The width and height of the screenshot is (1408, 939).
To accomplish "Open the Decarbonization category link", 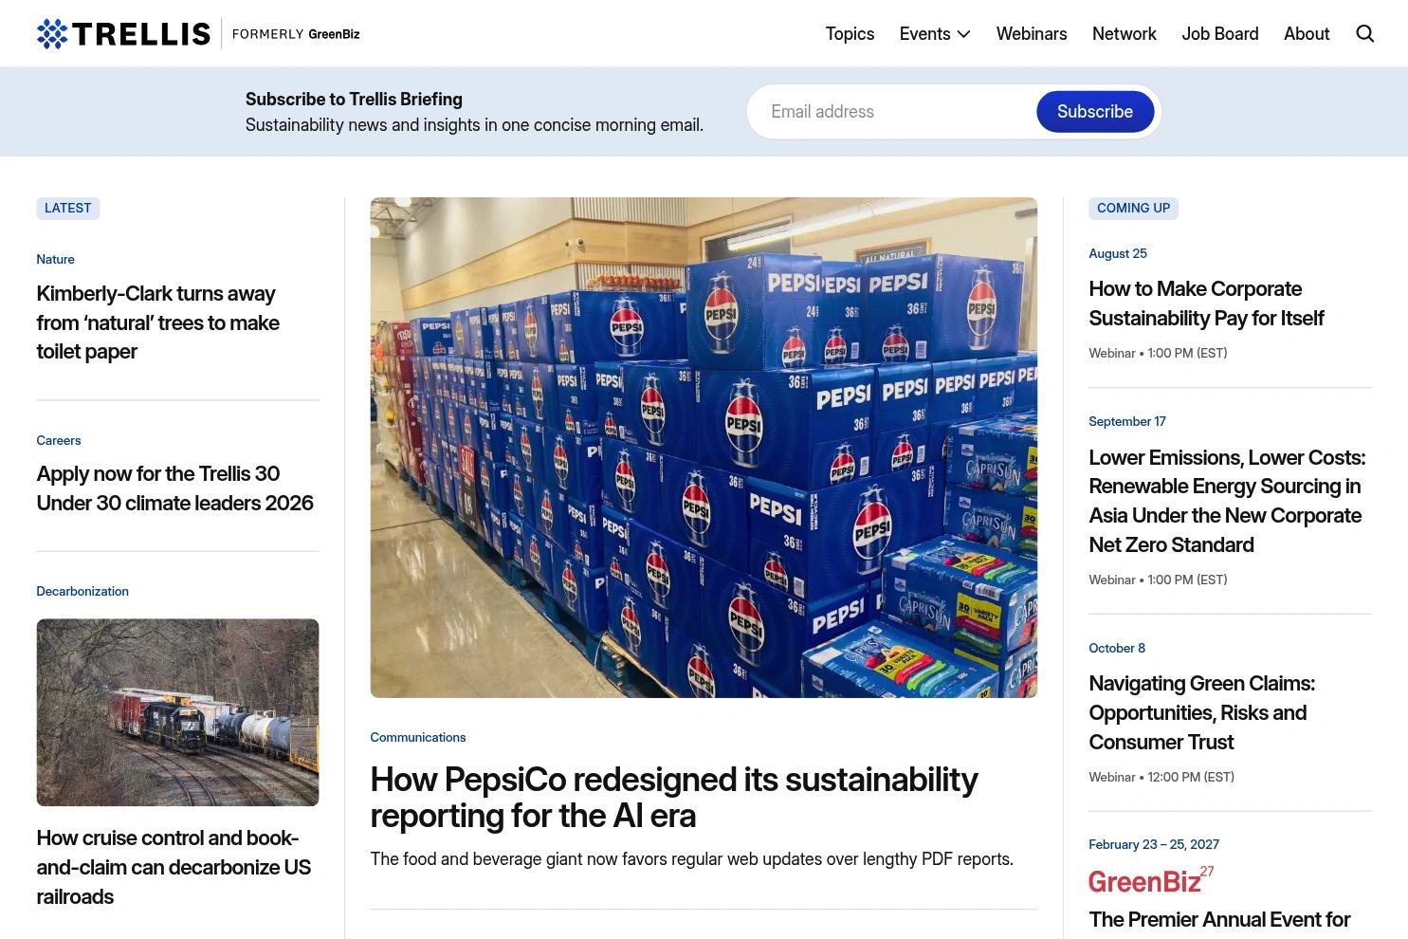I will click(x=82, y=591).
